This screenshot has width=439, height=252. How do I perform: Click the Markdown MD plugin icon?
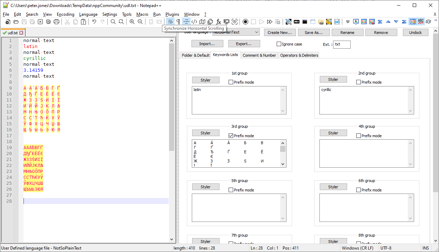pyautogui.click(x=297, y=22)
